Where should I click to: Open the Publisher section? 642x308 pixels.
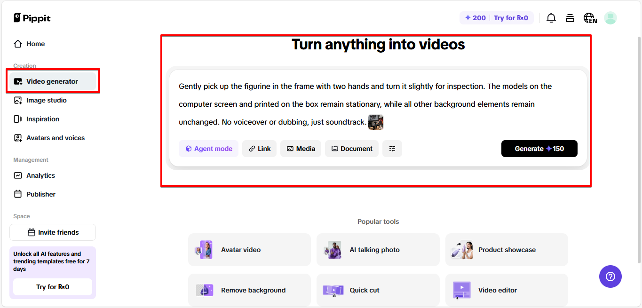[40, 194]
